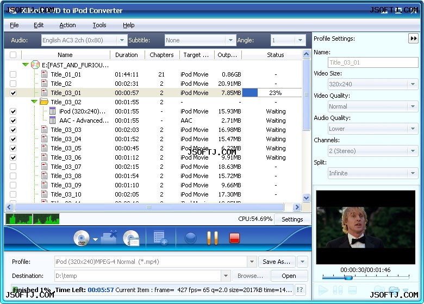Open the Destination path dropdown
This screenshot has height=304, width=424.
(226, 276)
